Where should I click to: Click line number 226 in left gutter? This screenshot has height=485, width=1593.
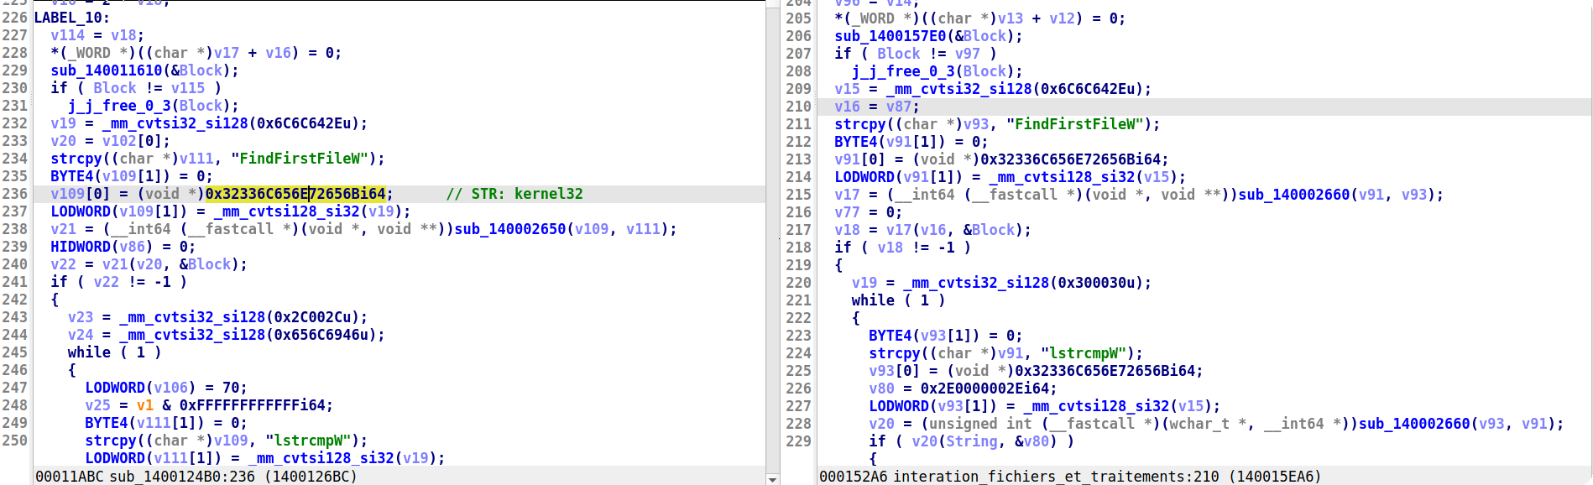(x=15, y=18)
